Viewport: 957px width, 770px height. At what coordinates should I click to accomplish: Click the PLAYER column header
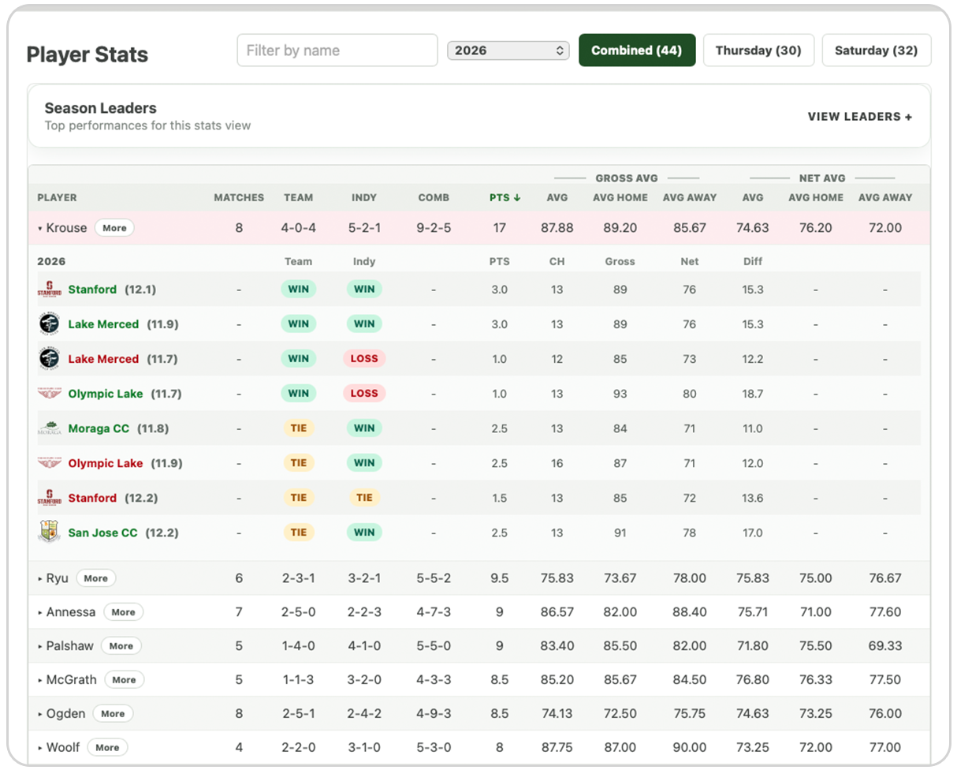click(x=57, y=198)
